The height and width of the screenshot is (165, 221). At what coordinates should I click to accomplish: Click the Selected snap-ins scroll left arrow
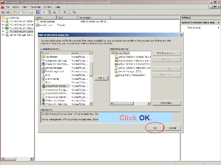point(112,103)
